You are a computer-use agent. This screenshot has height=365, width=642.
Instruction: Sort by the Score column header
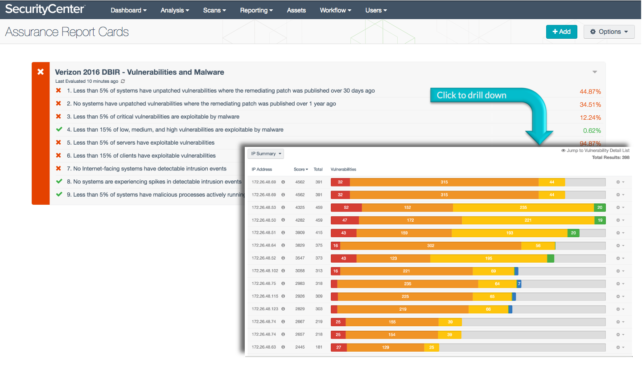301,169
